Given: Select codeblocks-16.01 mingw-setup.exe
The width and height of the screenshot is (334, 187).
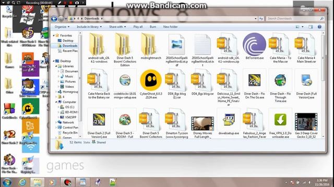Looking at the screenshot, I should [x=125, y=84].
